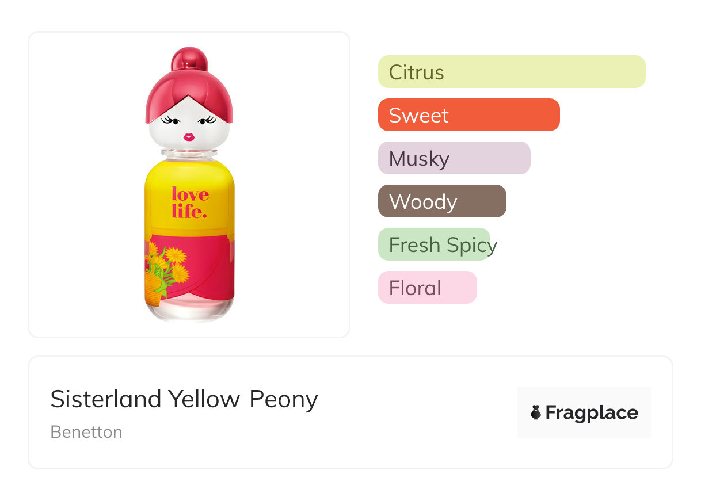This screenshot has height=497, width=701.
Task: Open the Benetton brand link
Action: 86,432
